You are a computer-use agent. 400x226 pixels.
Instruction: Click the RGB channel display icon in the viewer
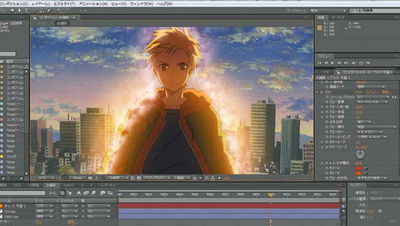pyautogui.click(x=102, y=178)
